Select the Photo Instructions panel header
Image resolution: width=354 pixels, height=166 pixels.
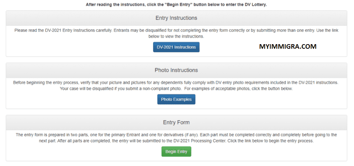click(176, 70)
